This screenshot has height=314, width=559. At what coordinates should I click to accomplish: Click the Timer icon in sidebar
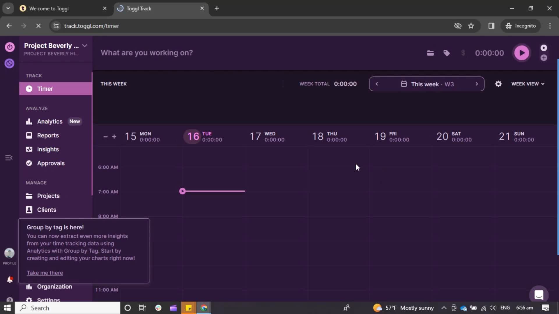coord(29,88)
